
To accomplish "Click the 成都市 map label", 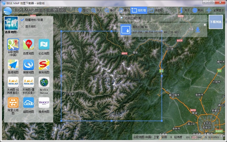I will (x=208, y=134).
